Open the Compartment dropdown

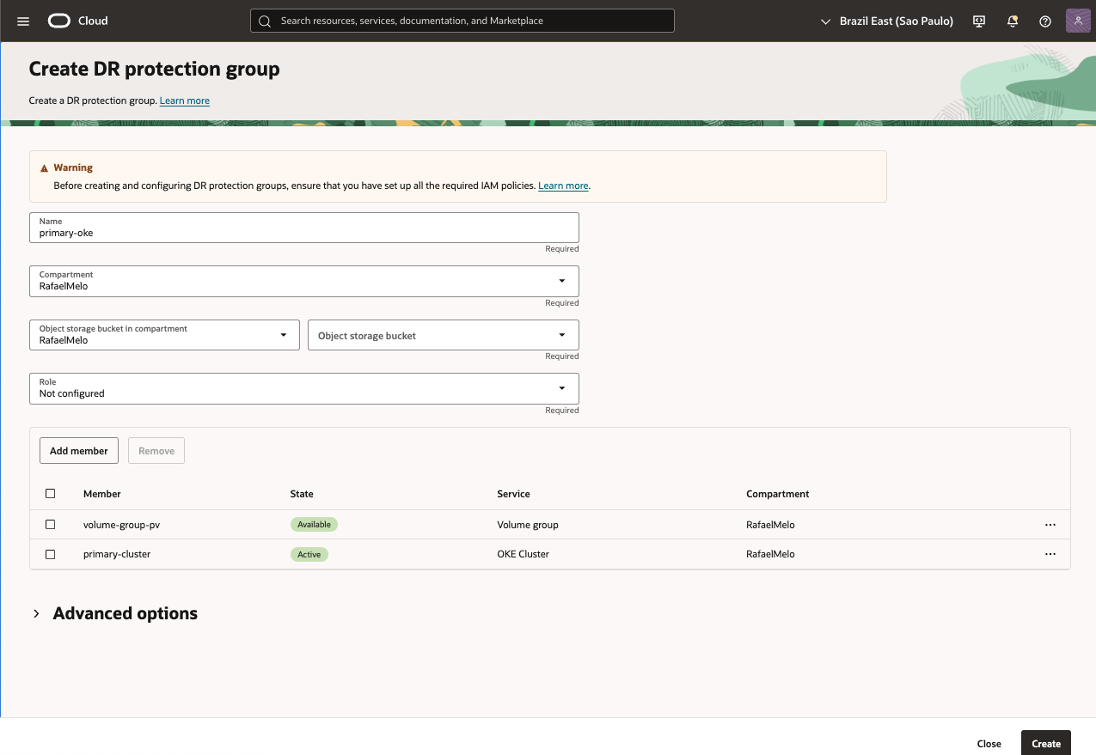point(303,281)
